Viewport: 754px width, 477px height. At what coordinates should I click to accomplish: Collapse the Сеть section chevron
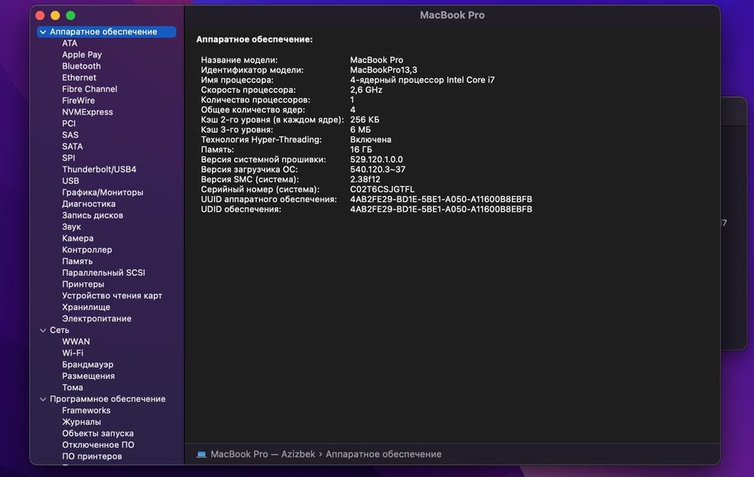43,331
